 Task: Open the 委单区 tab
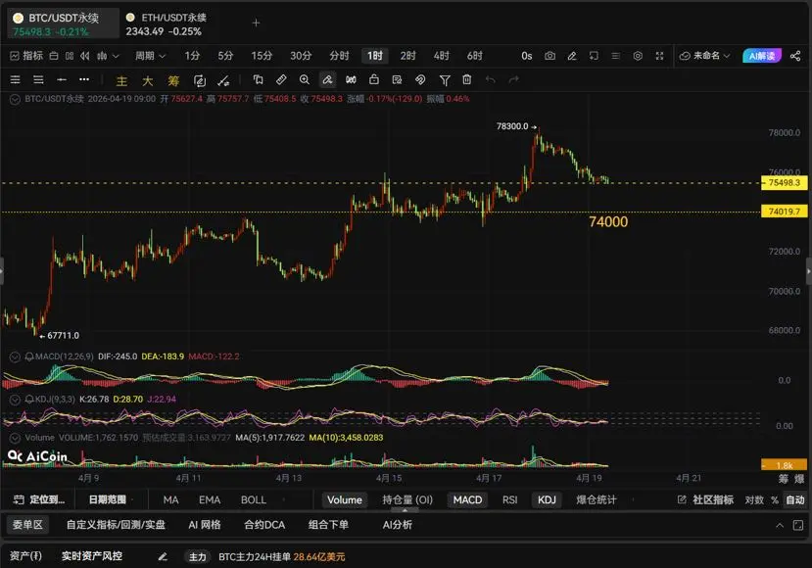click(x=27, y=525)
